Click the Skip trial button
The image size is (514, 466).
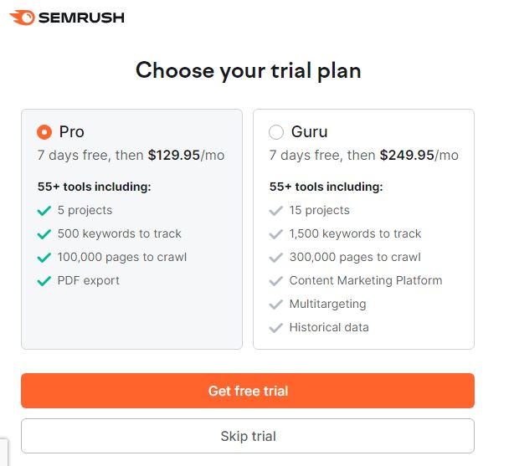(x=248, y=436)
